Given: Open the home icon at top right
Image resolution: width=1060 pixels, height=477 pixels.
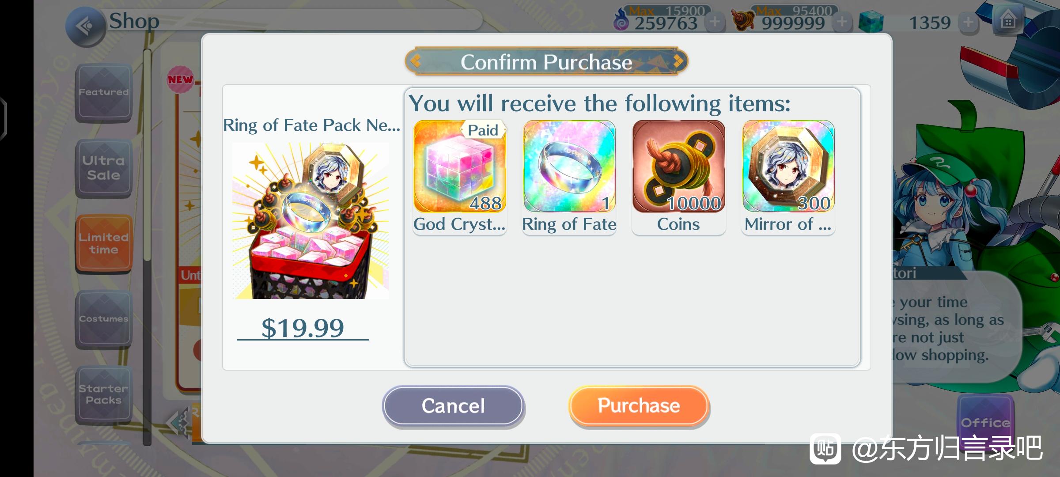Looking at the screenshot, I should coord(1008,20).
